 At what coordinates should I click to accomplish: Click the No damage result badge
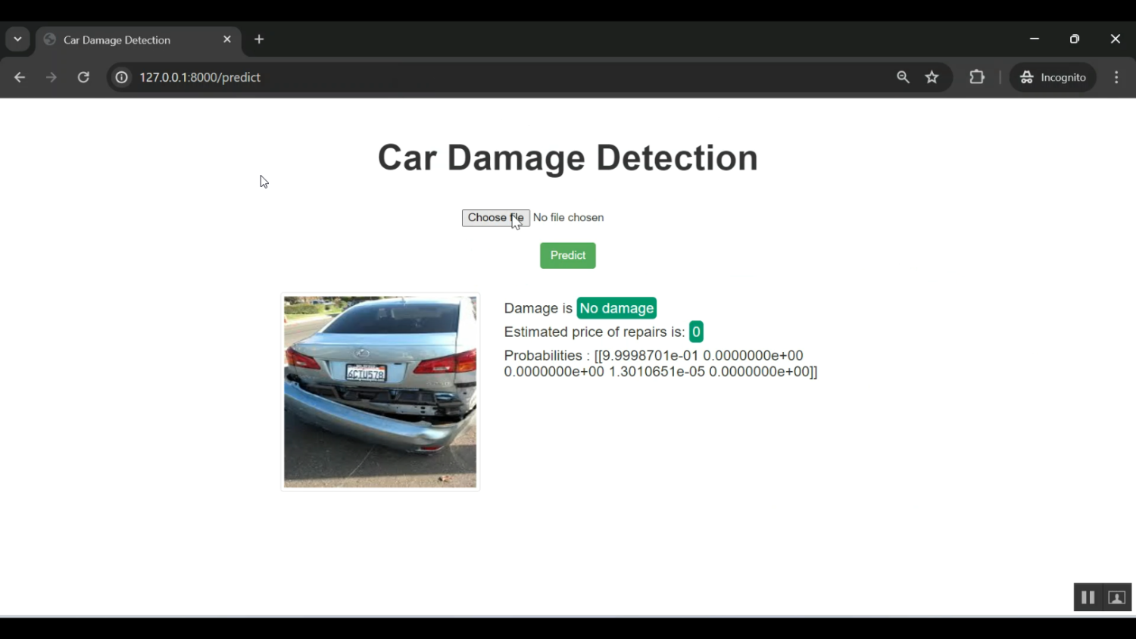pos(616,308)
